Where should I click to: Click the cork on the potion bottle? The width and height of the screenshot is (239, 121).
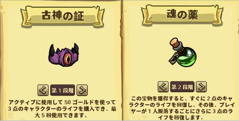pos(175,42)
